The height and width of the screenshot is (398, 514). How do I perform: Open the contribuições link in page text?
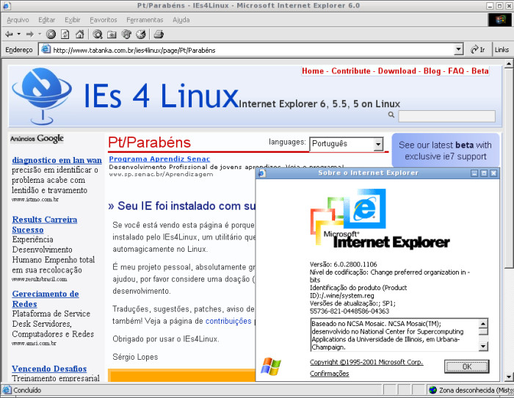pyautogui.click(x=228, y=321)
